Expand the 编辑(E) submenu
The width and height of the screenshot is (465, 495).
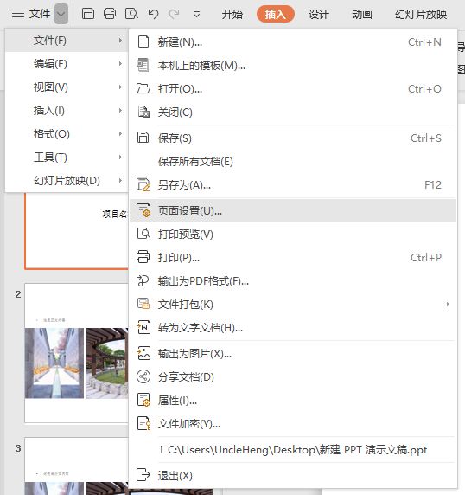coord(67,64)
